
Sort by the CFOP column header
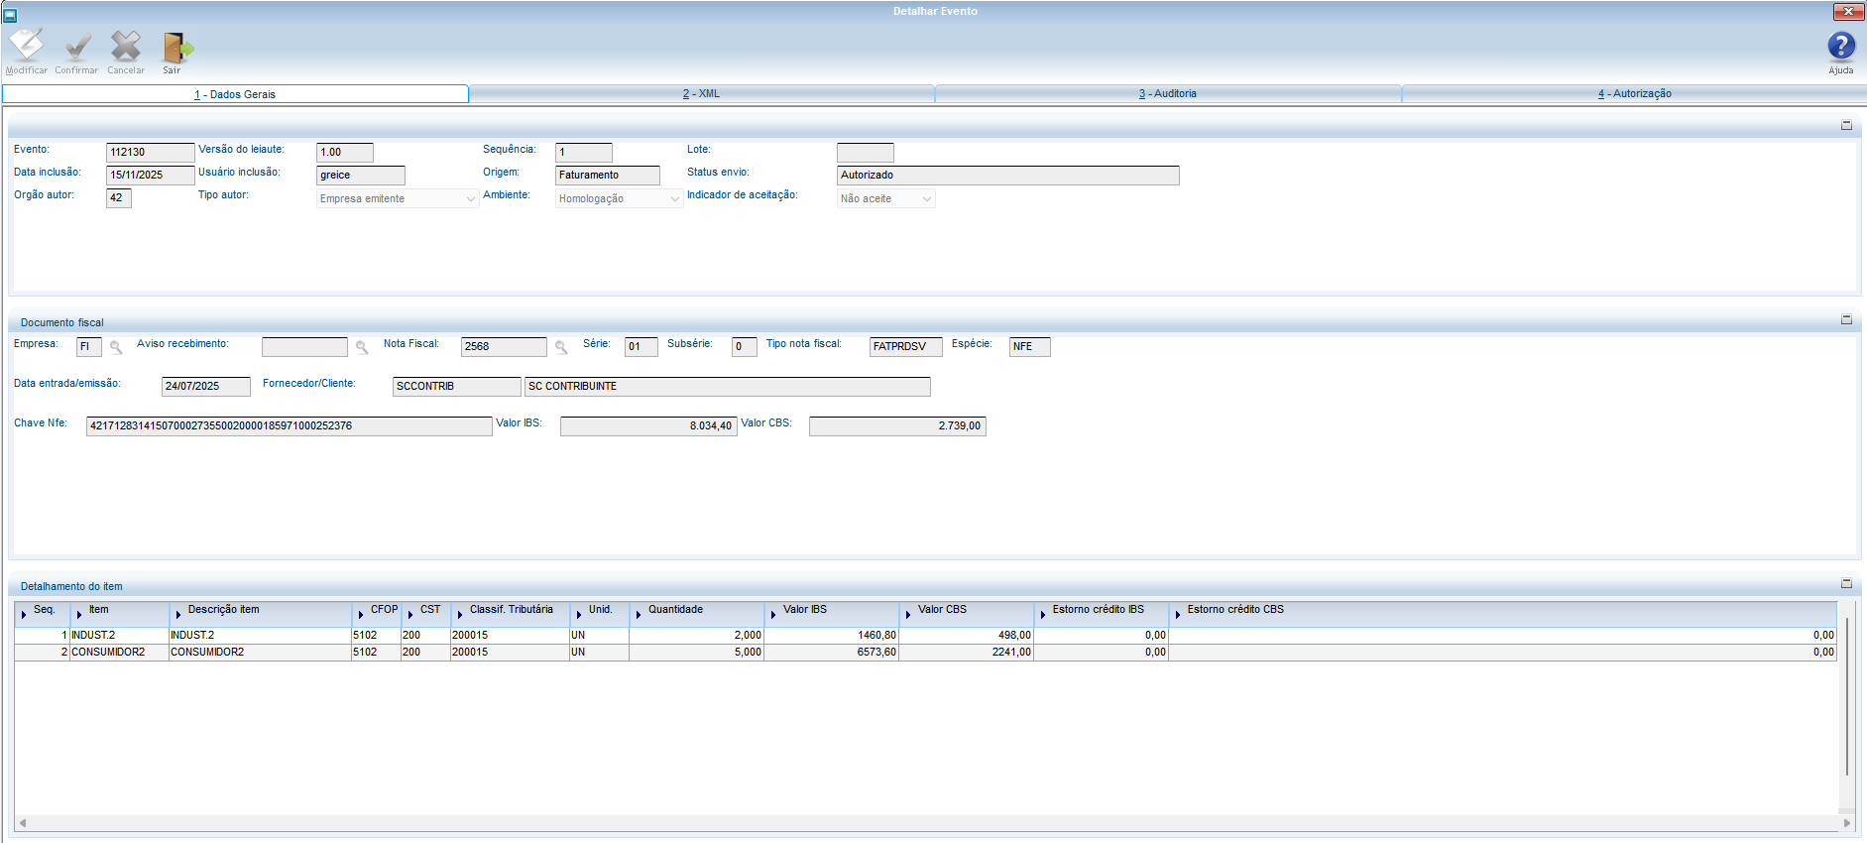point(376,614)
